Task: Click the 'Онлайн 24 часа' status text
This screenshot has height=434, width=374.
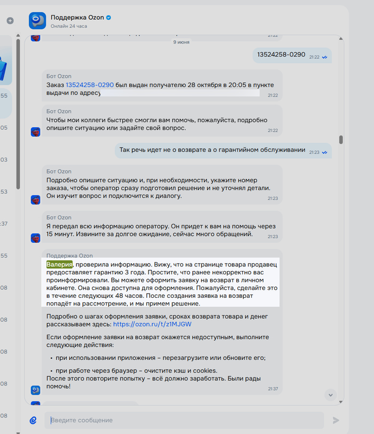Action: pyautogui.click(x=69, y=26)
